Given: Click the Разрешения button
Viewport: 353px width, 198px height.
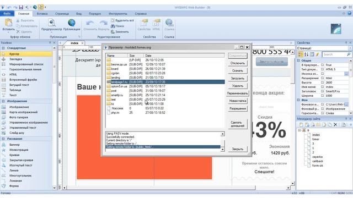Looking at the screenshot, I should [x=238, y=108].
